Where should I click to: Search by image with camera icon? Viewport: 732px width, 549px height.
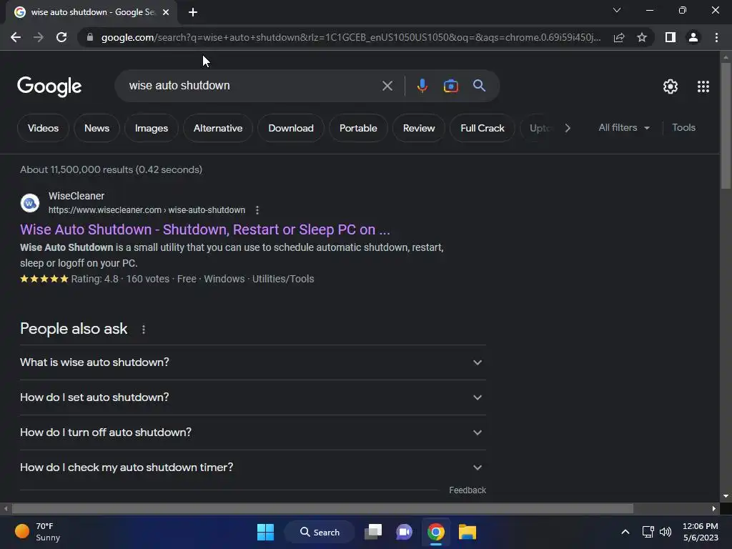pos(450,86)
